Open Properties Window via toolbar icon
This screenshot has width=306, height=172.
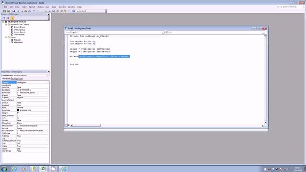[62, 11]
